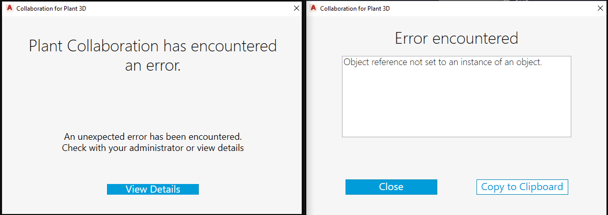Click Autodesk logo icon in left dialog
Image resolution: width=608 pixels, height=215 pixels.
[x=9, y=8]
